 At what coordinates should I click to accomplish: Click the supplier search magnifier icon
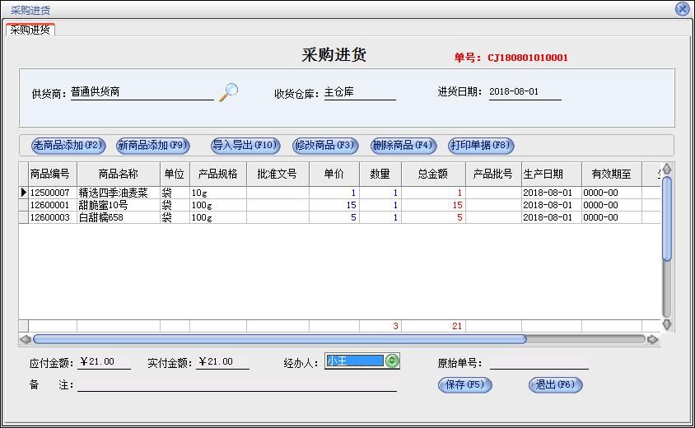tap(228, 92)
